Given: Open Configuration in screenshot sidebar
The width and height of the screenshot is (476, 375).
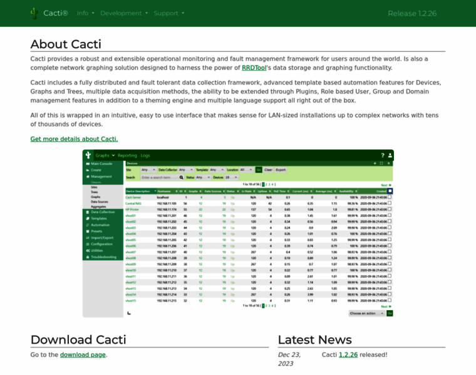Looking at the screenshot, I should point(103,244).
